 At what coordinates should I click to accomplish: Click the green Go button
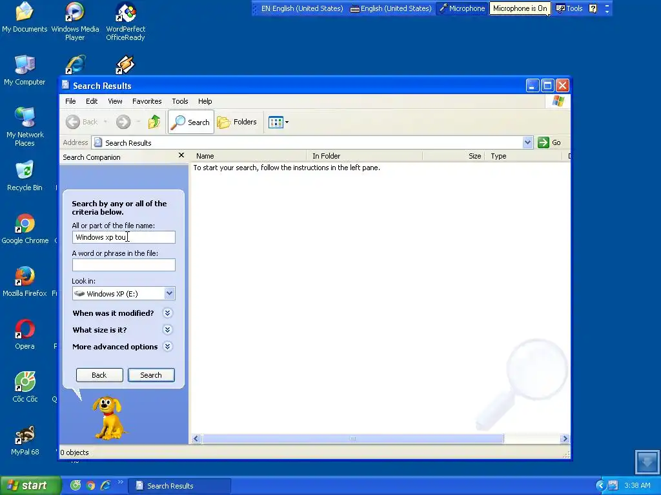click(550, 142)
